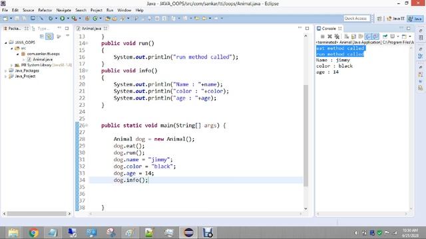Screen dimensions: 426x239
Task: Click the Quick Access search field
Action: [357, 19]
